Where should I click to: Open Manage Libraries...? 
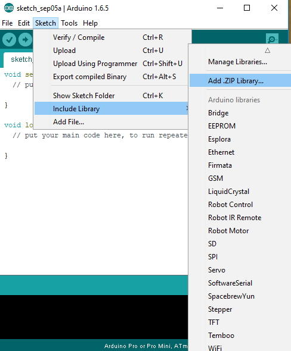(240, 62)
